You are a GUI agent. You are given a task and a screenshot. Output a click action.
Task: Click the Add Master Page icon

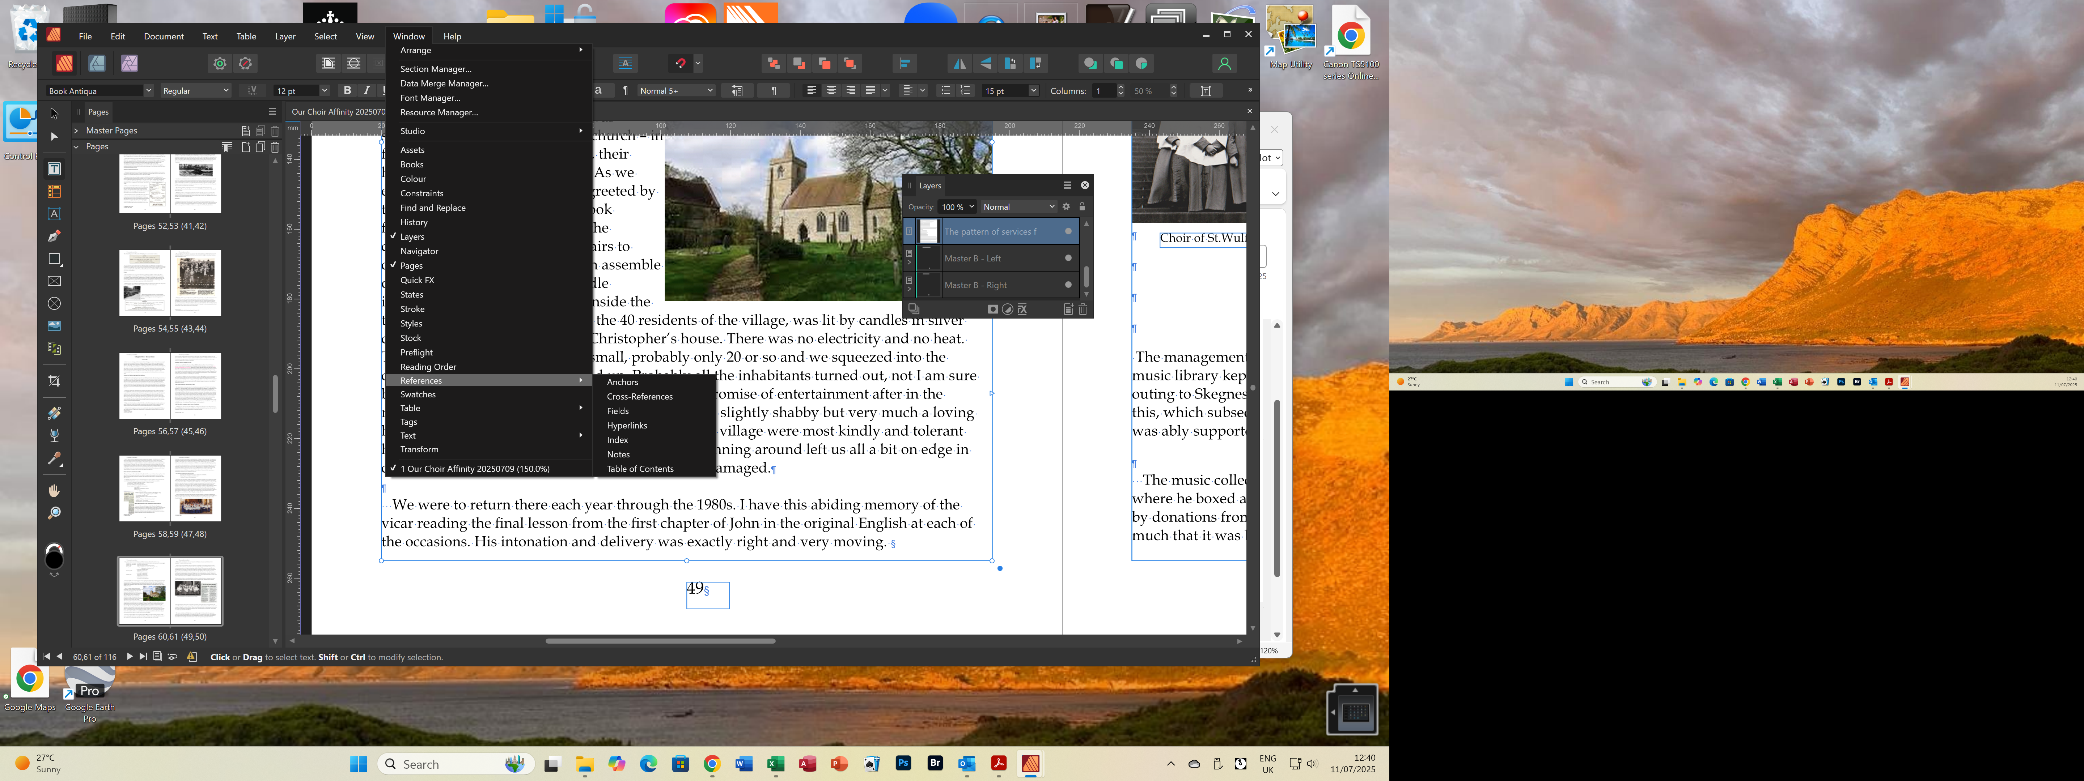[x=246, y=130]
